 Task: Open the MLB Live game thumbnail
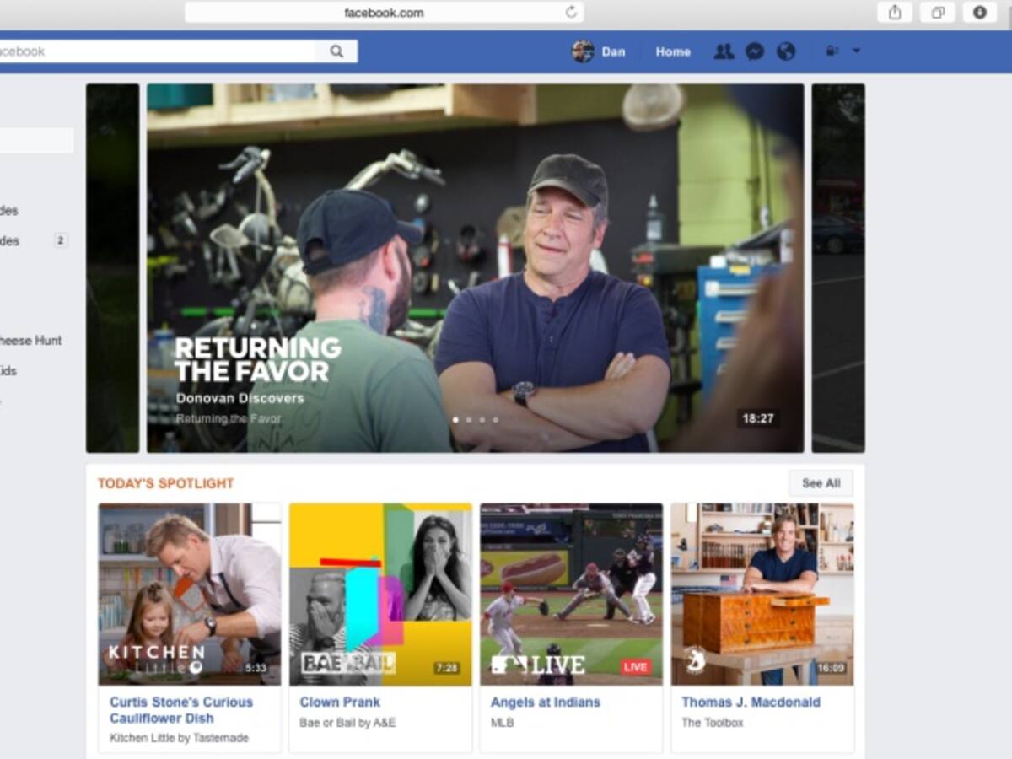click(x=571, y=594)
